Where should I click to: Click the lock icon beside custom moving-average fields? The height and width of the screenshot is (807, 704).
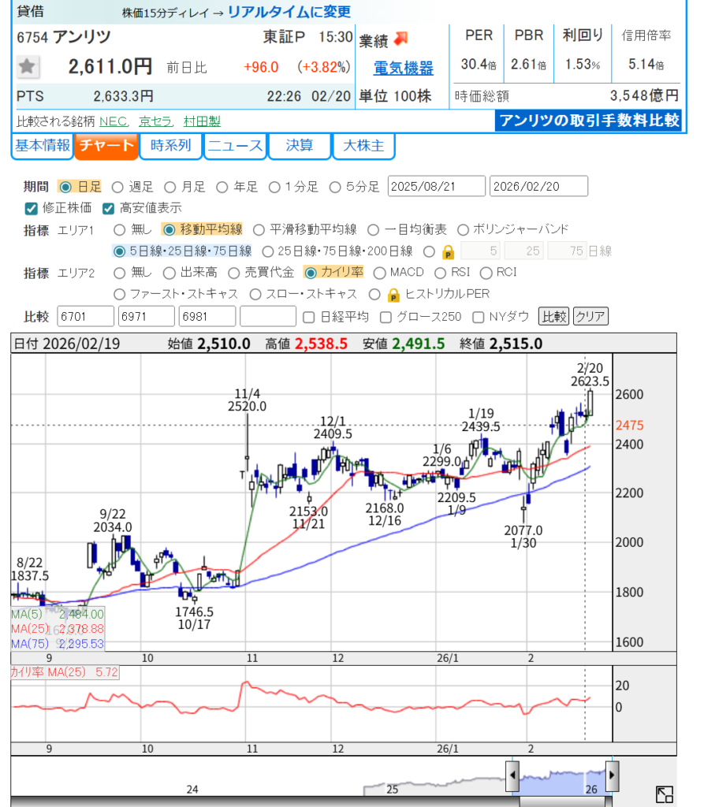448,251
